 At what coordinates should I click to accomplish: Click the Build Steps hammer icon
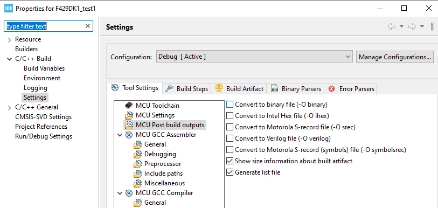point(169,88)
